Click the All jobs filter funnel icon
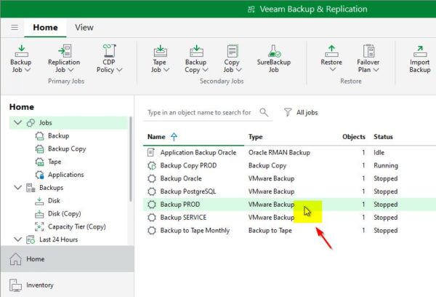436x297 pixels. (x=288, y=112)
